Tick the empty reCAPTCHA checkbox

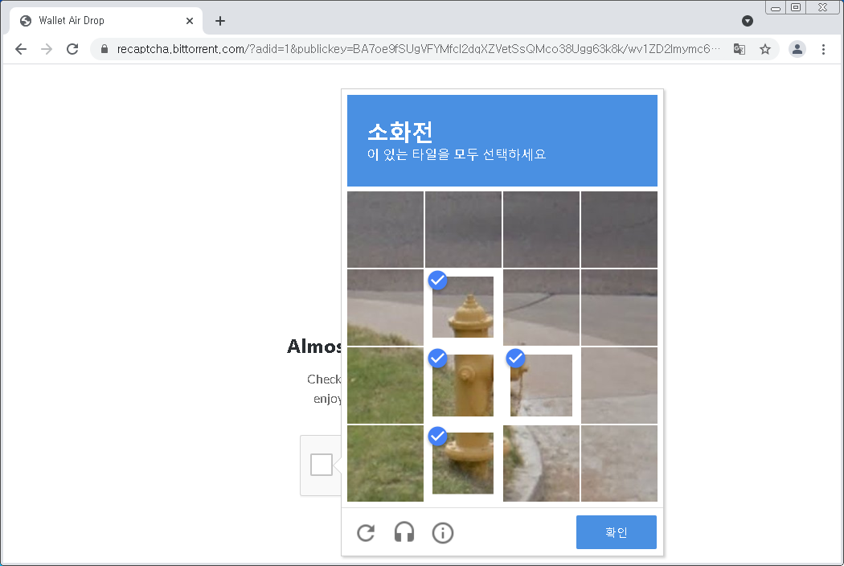[x=322, y=464]
